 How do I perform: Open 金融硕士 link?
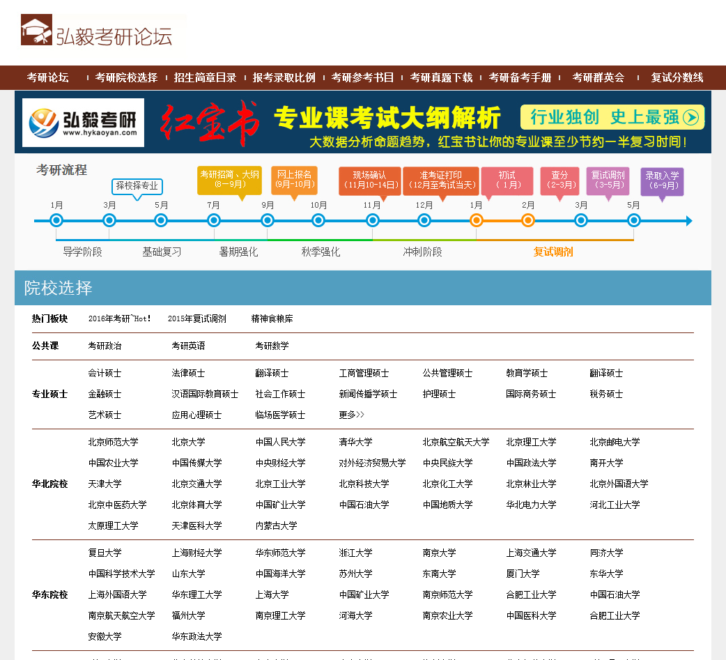point(105,394)
